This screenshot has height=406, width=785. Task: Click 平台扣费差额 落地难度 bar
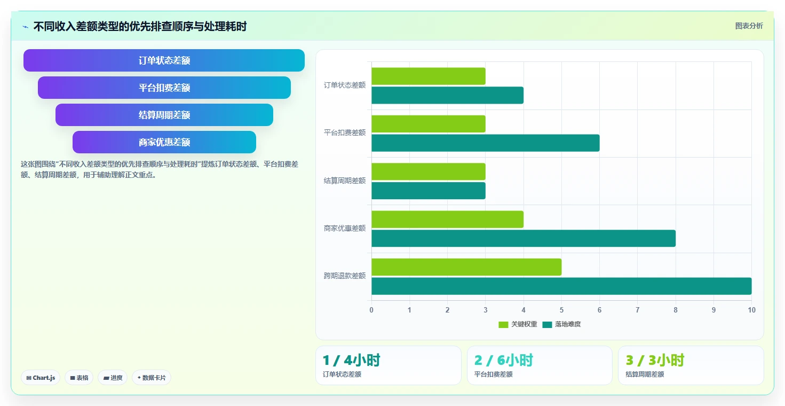(486, 143)
